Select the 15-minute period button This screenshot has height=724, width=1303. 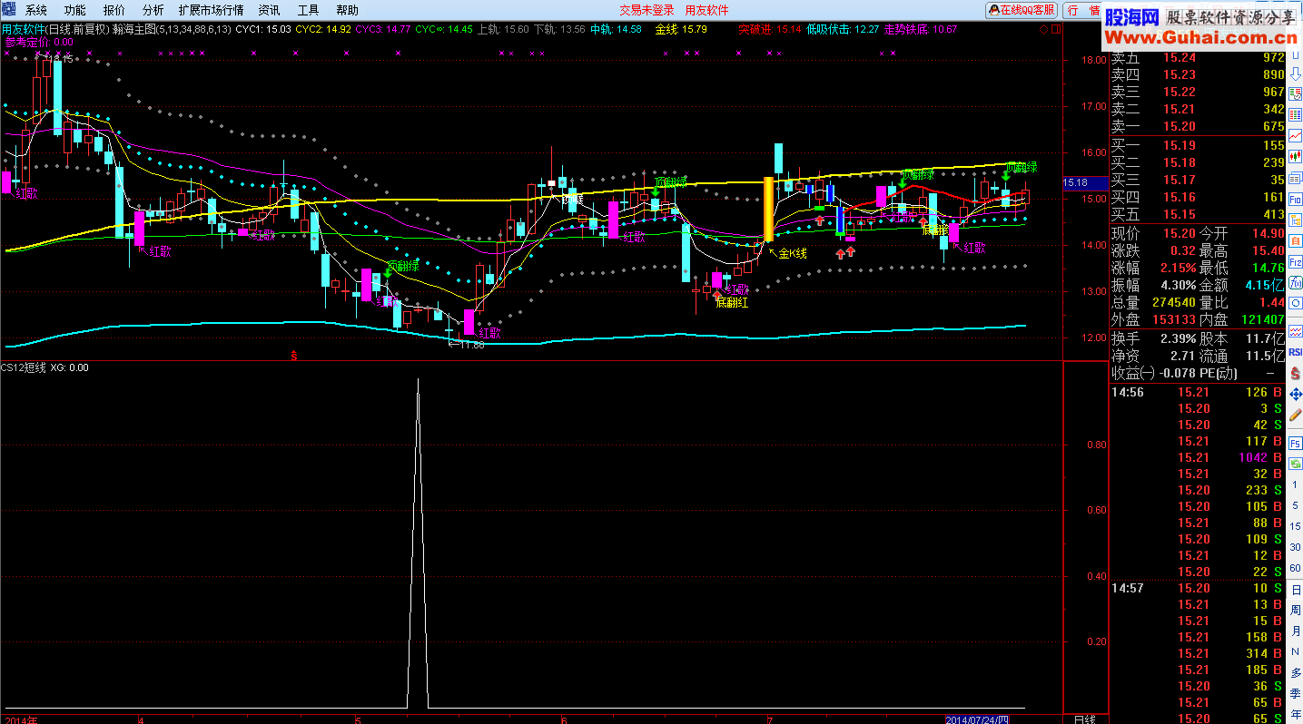(1295, 526)
